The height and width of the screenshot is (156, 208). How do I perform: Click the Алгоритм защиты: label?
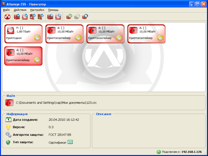[x=28, y=135]
